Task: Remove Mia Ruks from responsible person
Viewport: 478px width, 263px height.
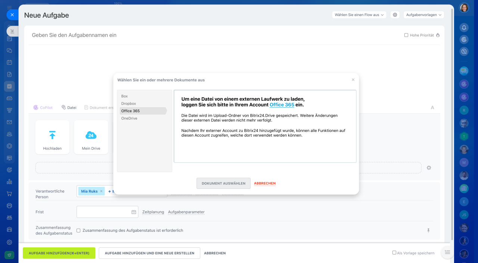Action: [x=101, y=191]
